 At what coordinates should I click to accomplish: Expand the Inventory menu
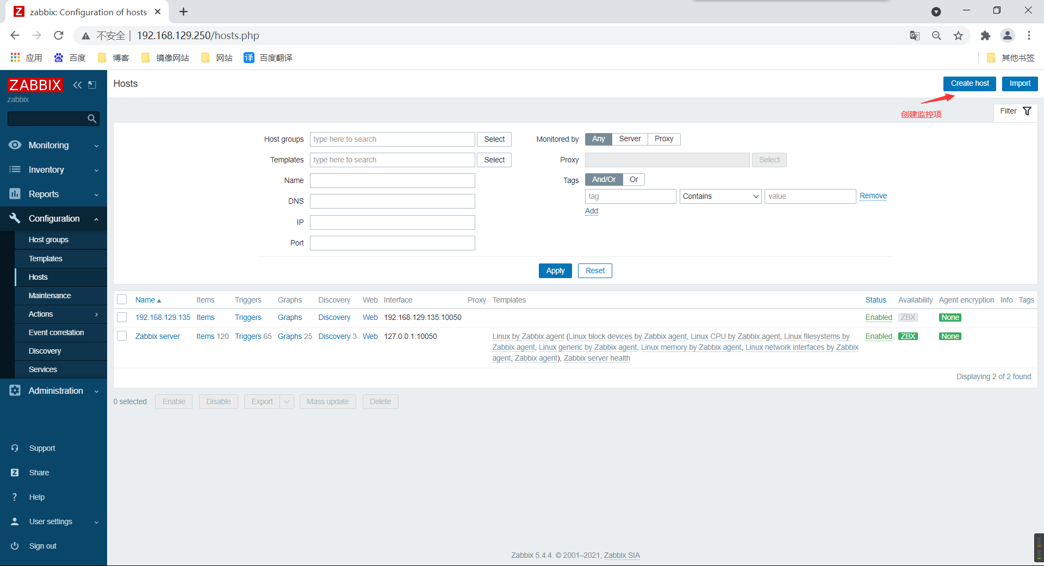point(96,170)
